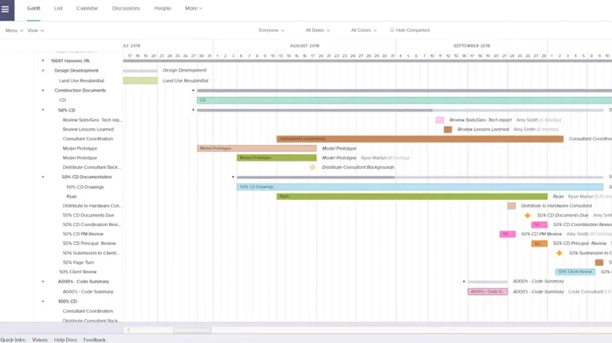612x343 pixels.
Task: Click the orange Consultant Coordination bar
Action: tap(420, 138)
